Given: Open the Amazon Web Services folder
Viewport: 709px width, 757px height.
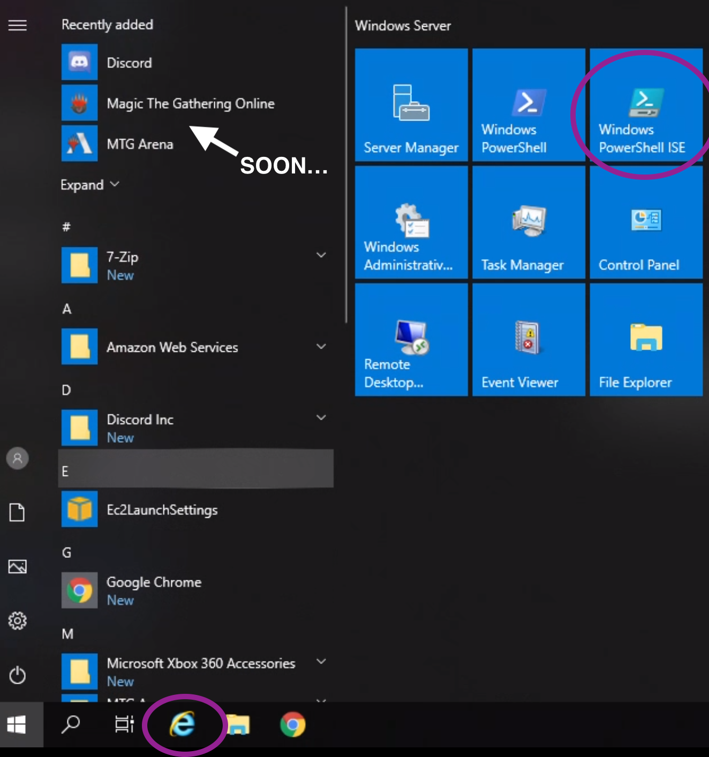Looking at the screenshot, I should [x=196, y=346].
